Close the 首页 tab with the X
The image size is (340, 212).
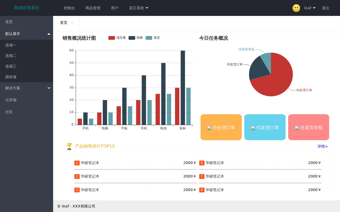pos(72,23)
